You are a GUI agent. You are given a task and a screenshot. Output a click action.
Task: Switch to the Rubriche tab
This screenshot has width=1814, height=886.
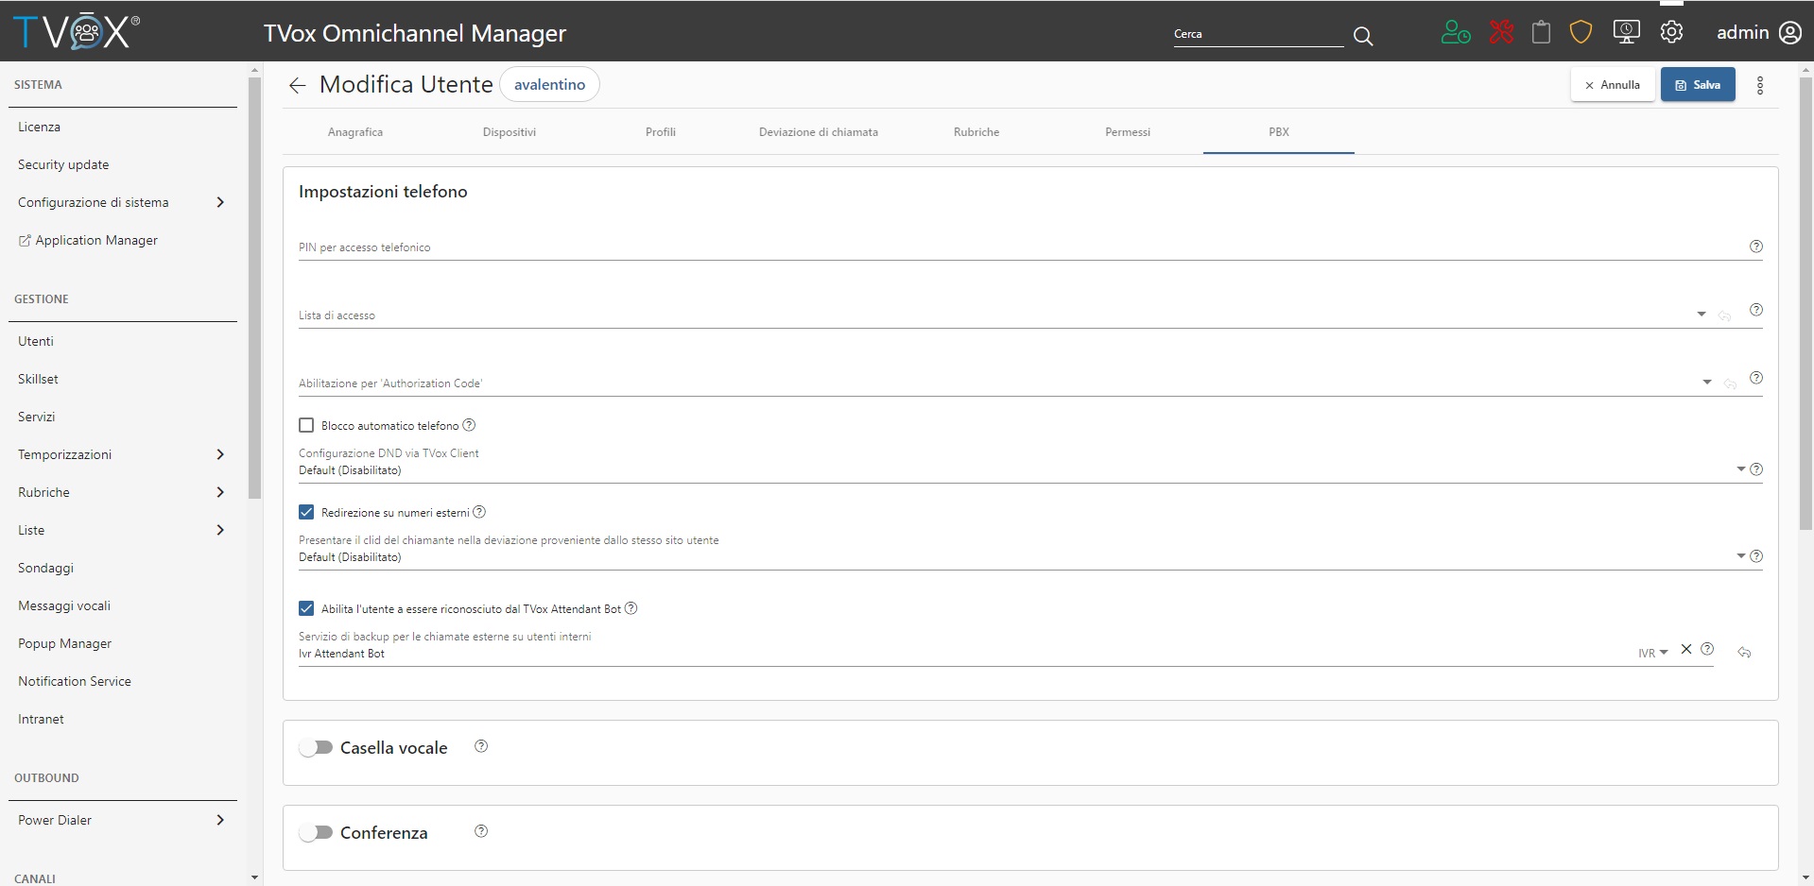(x=976, y=132)
